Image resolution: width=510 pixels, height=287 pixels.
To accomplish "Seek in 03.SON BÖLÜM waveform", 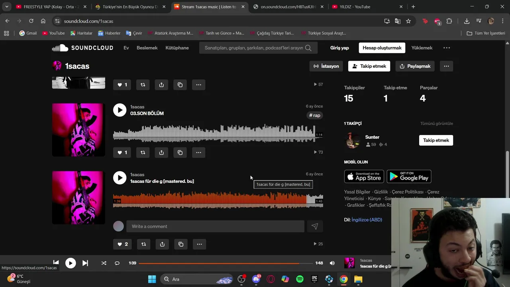I will point(218,133).
